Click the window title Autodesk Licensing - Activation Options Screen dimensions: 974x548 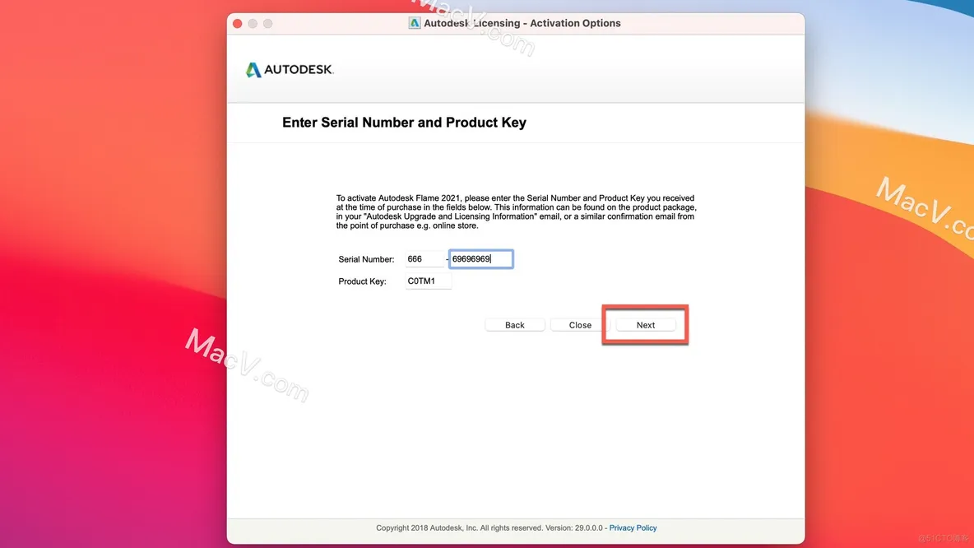522,23
